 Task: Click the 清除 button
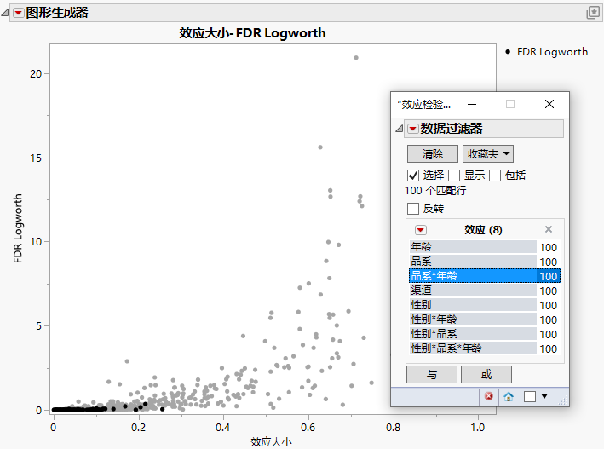(x=433, y=153)
